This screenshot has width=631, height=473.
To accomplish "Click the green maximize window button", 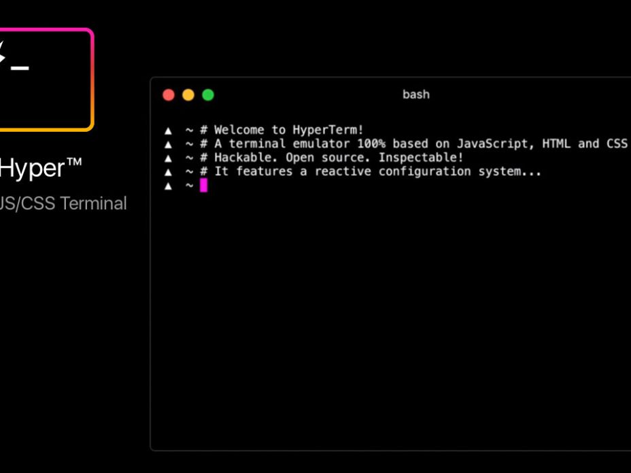I will click(x=208, y=95).
